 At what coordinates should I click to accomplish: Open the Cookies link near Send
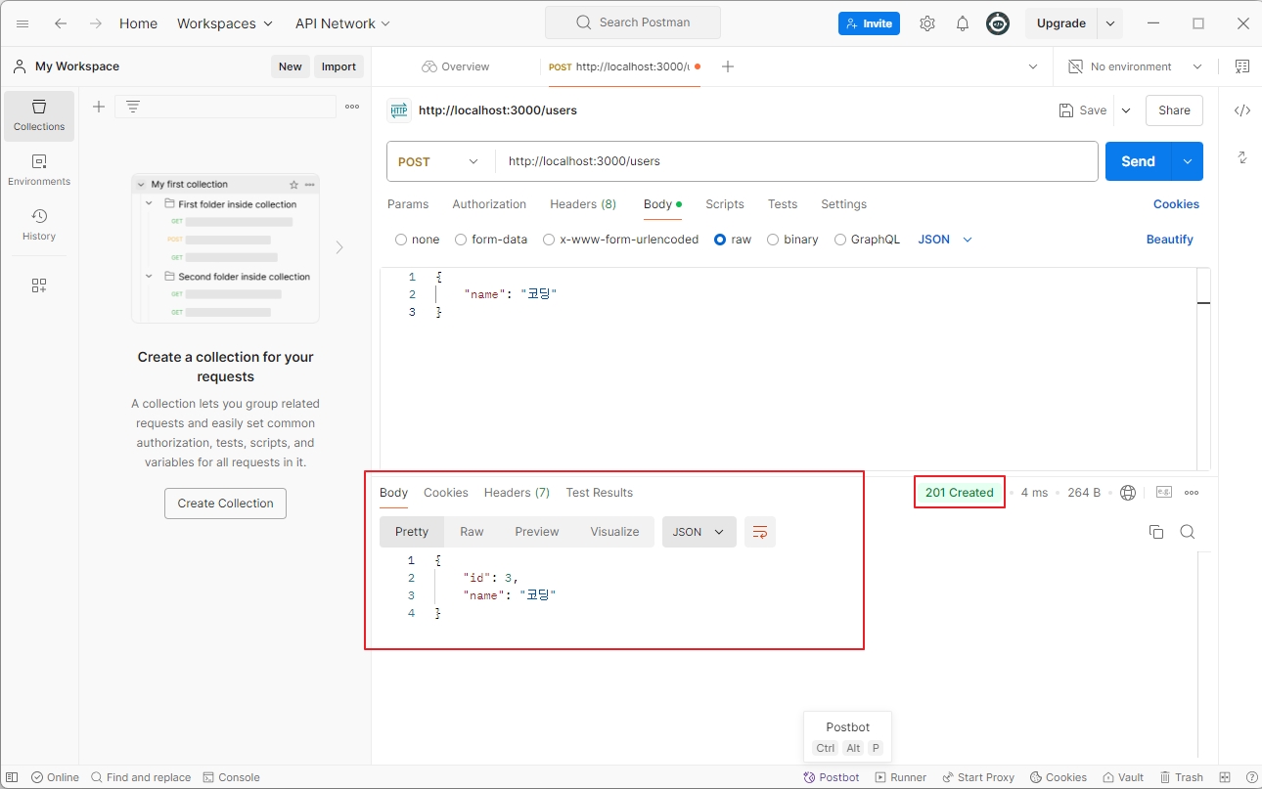pyautogui.click(x=1176, y=204)
